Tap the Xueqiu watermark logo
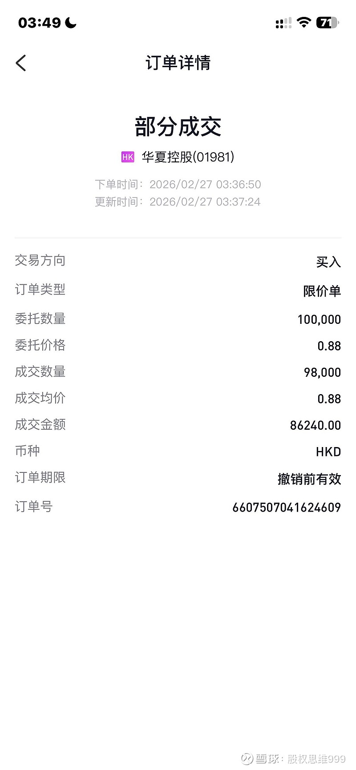 click(247, 758)
